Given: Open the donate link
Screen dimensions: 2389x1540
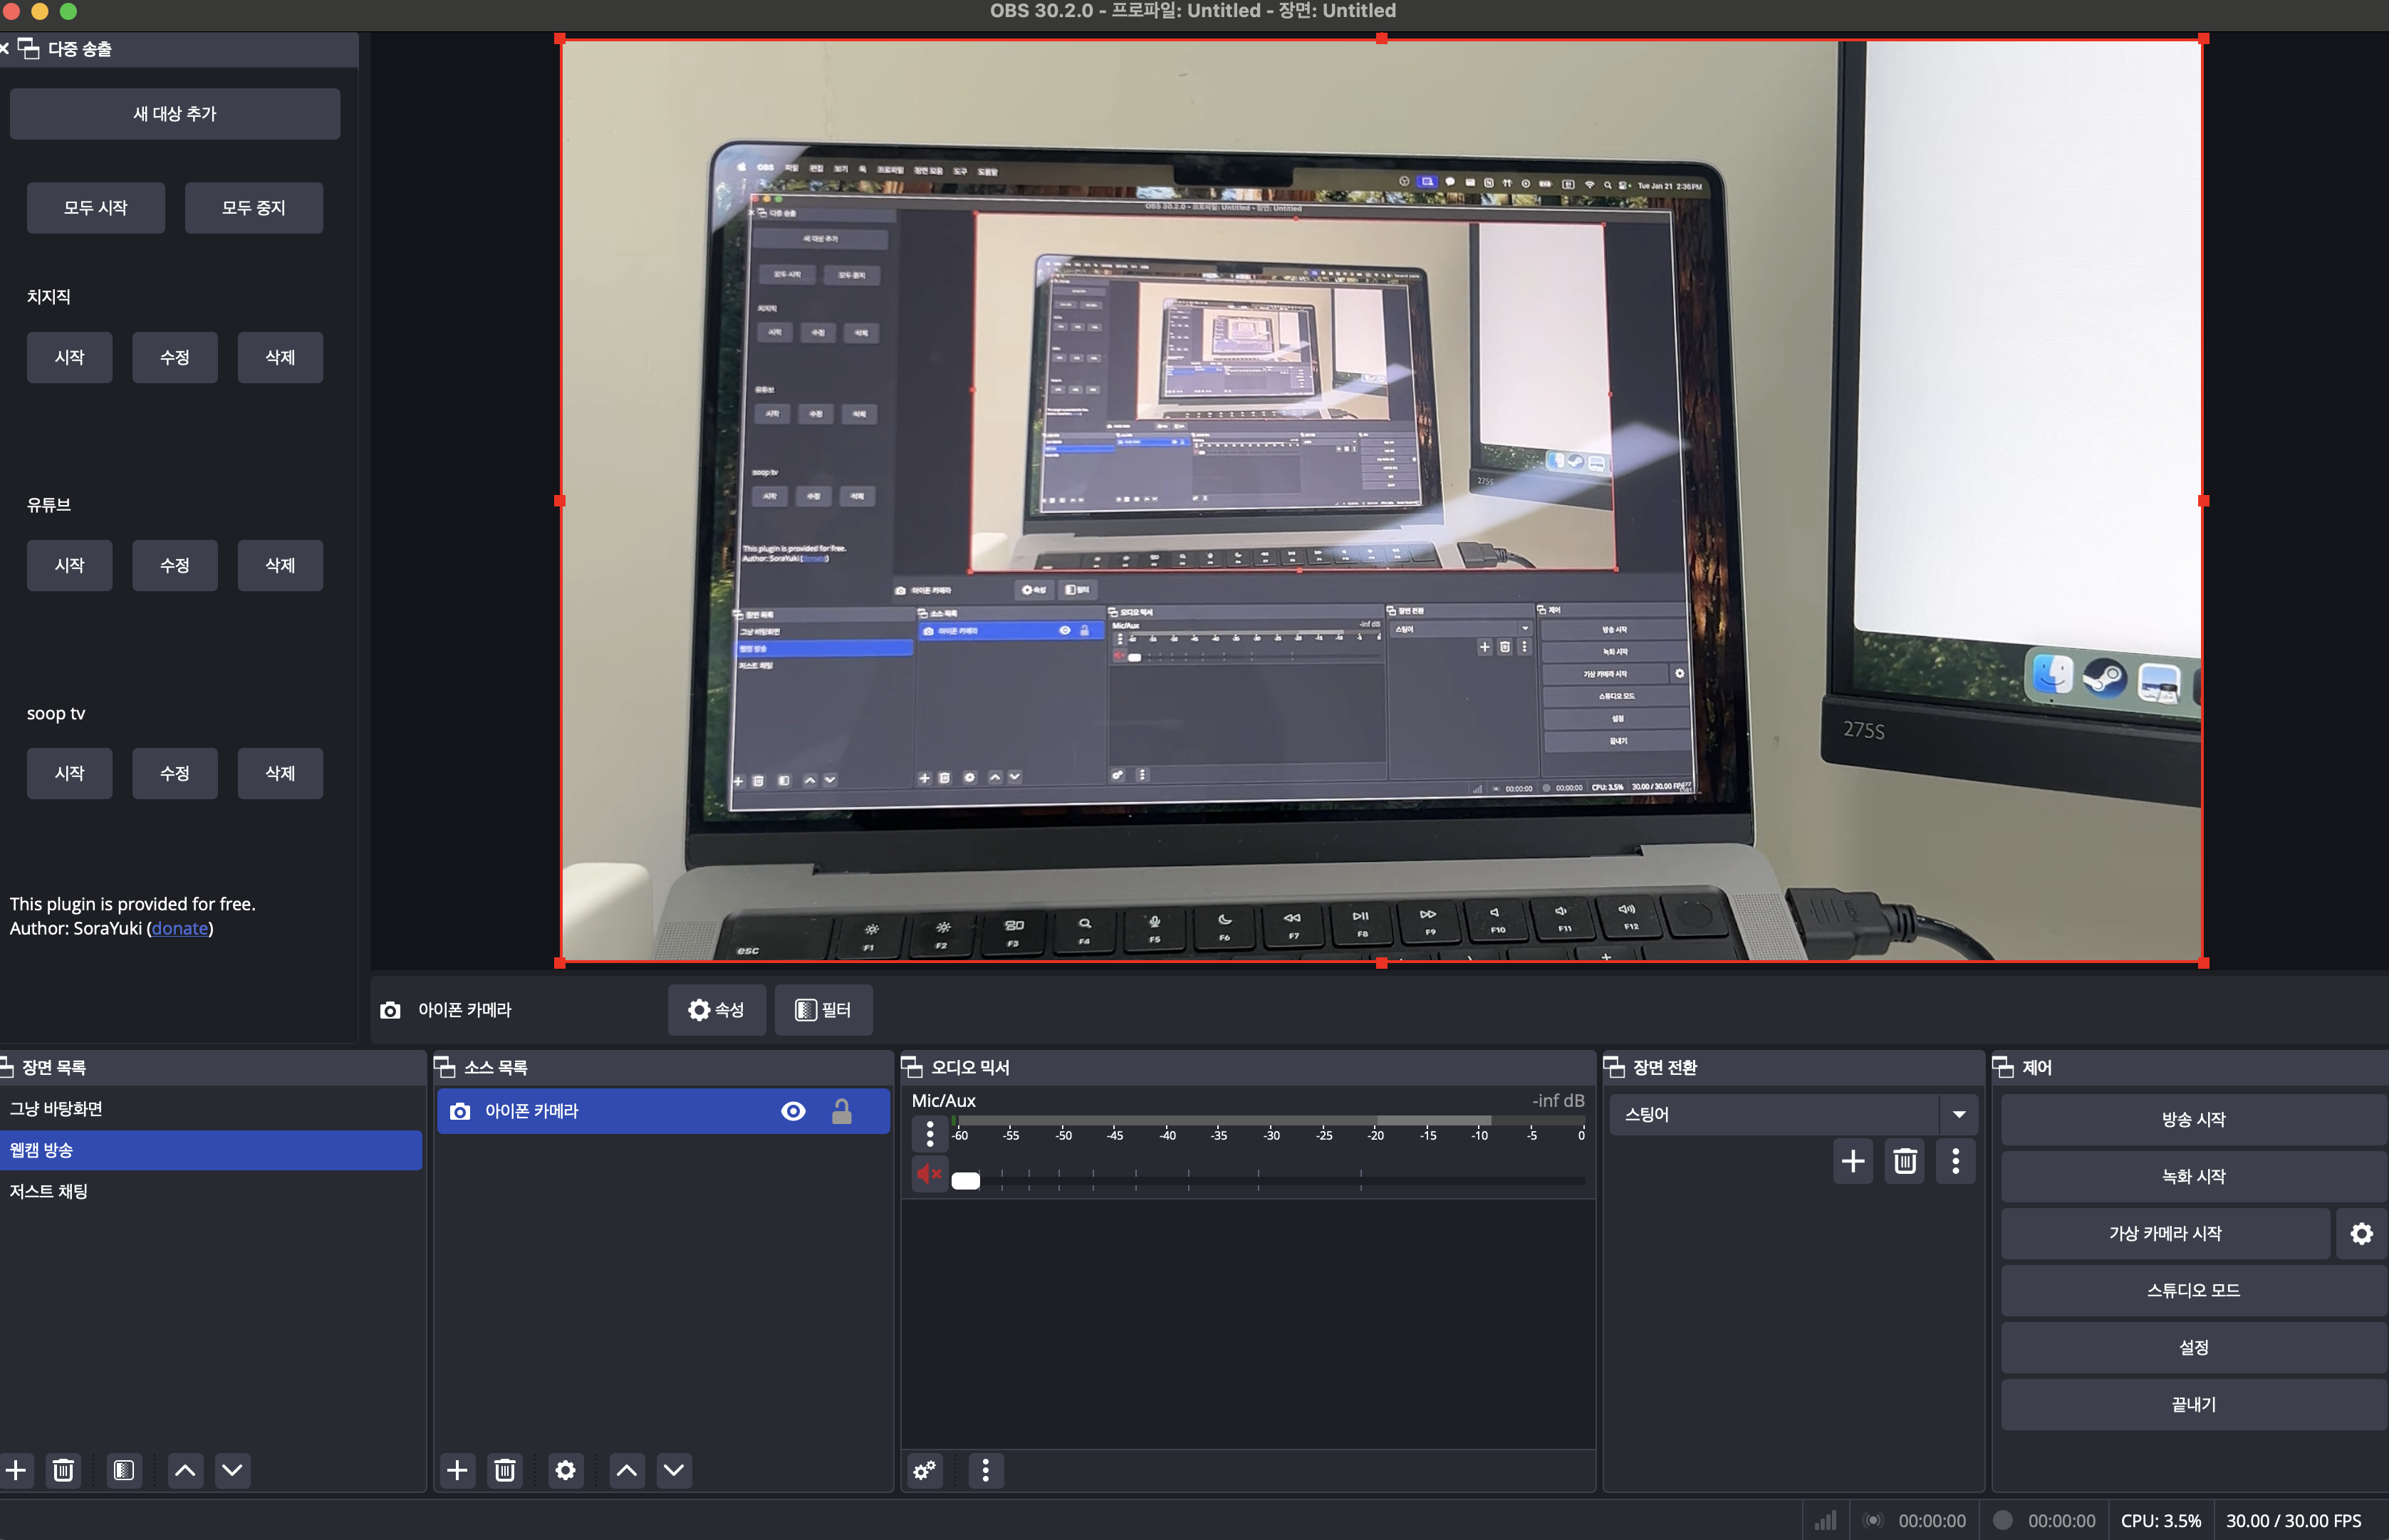Looking at the screenshot, I should click(180, 928).
